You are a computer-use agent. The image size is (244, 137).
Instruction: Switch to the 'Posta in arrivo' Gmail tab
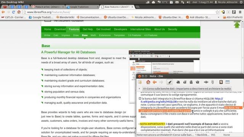[x=47, y=7]
